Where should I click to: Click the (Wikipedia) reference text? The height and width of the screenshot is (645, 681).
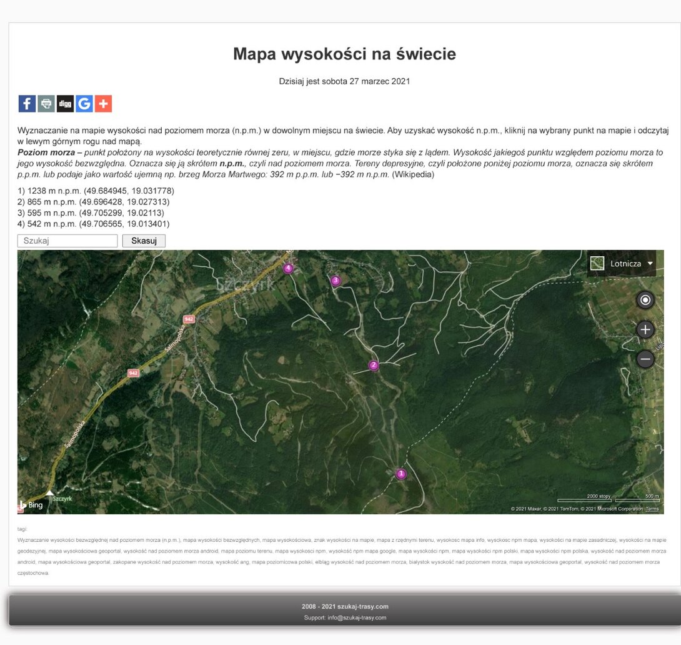tap(413, 174)
